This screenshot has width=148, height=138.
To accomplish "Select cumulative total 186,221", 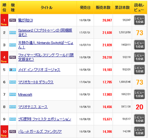I will 126,94.
